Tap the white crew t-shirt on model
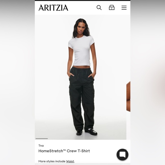Screen dimensions: 165x165 pyautogui.click(x=82, y=51)
